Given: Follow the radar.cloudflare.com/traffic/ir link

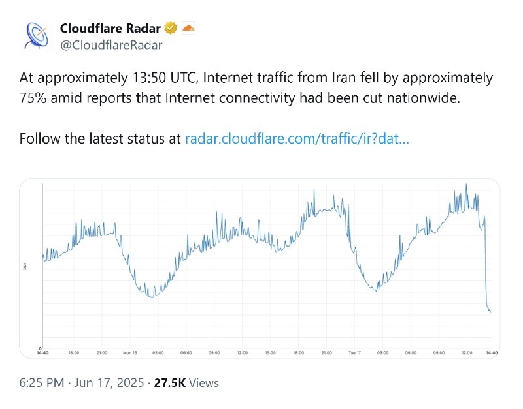Looking at the screenshot, I should point(297,138).
